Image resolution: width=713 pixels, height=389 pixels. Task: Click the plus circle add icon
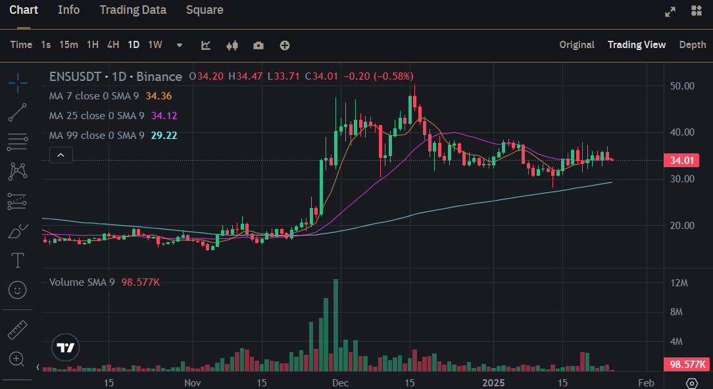click(x=285, y=45)
